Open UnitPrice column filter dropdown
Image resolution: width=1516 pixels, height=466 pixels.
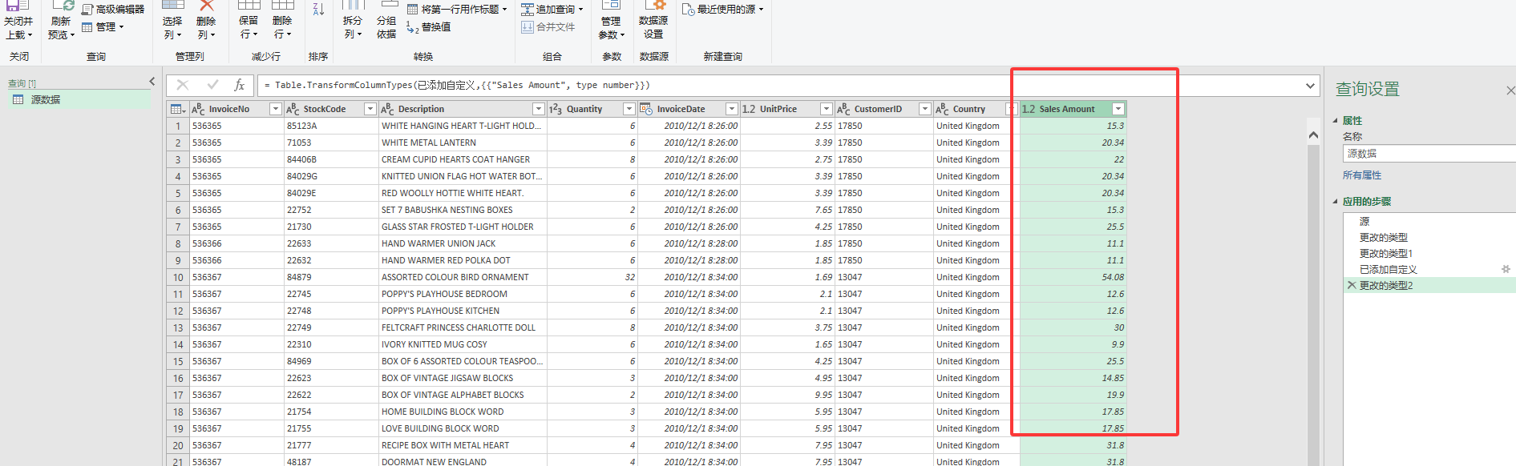pyautogui.click(x=827, y=109)
